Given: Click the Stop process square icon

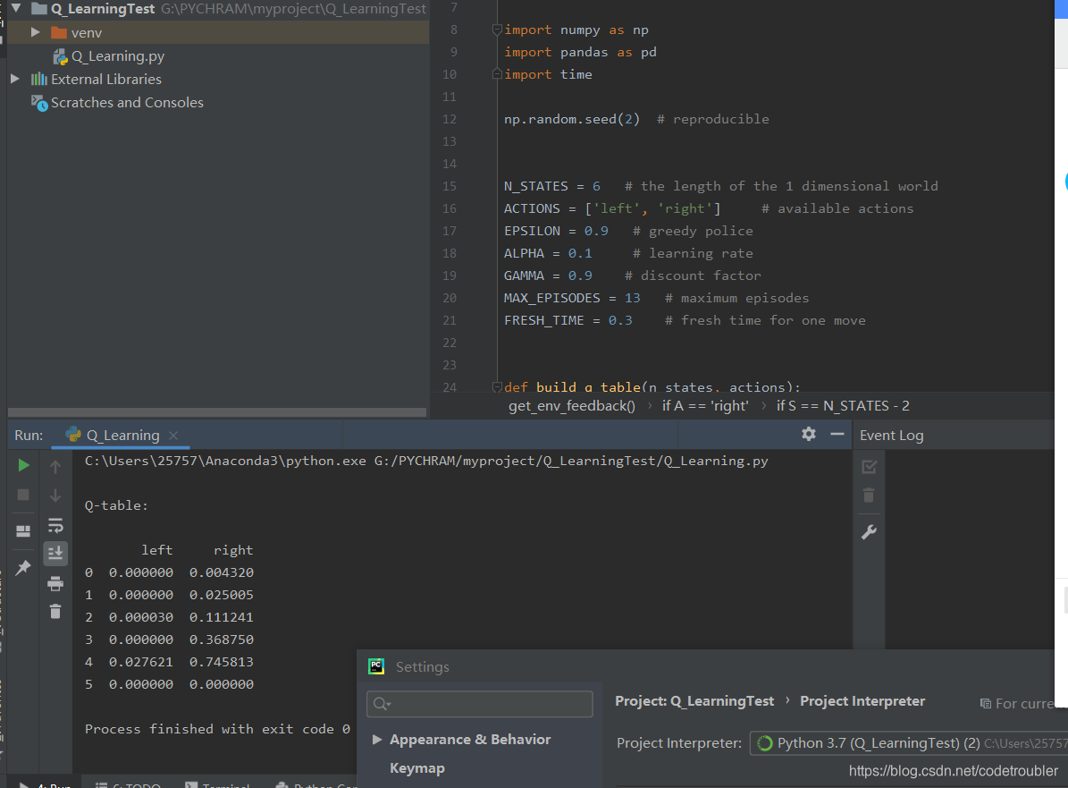Looking at the screenshot, I should click(x=23, y=495).
